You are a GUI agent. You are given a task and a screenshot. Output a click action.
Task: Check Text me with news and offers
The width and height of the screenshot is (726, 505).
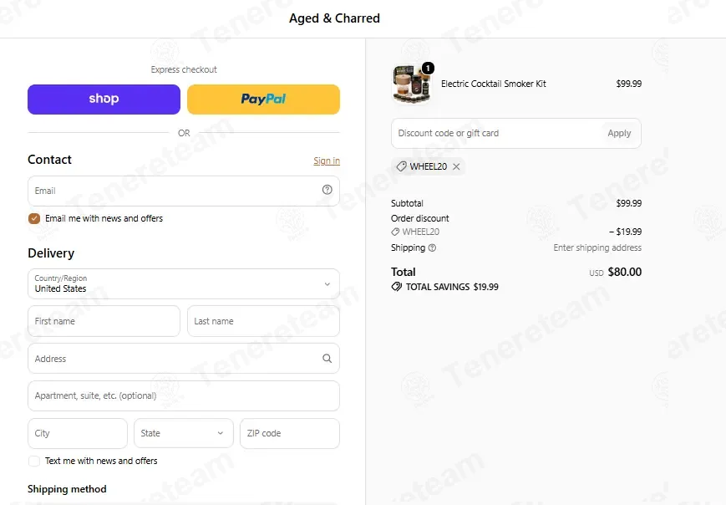point(34,461)
